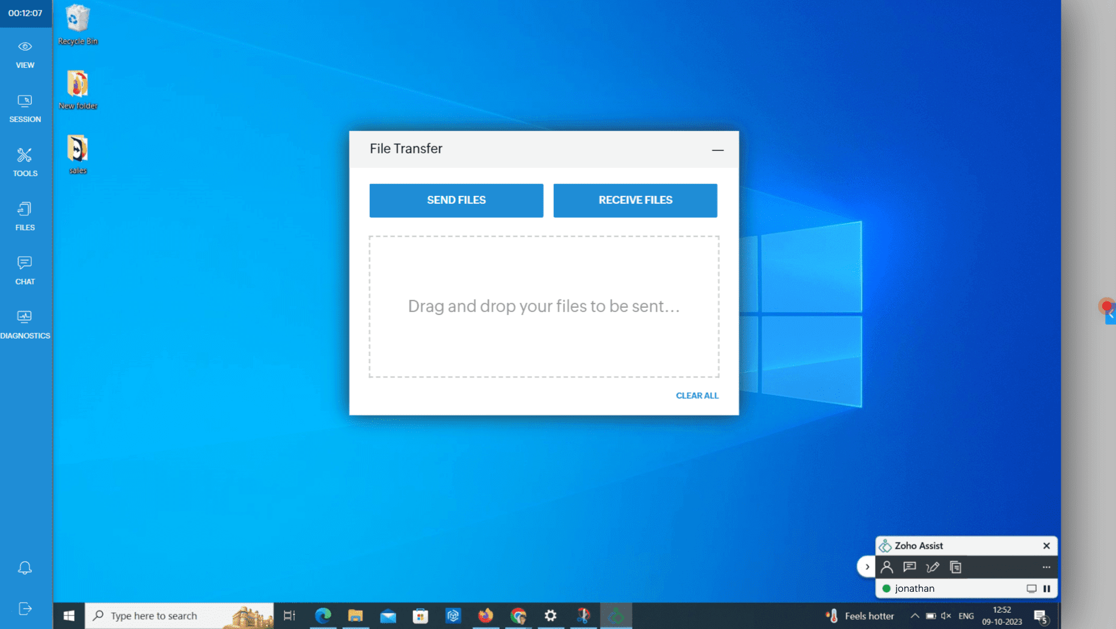Click the Receive Files button
1116x629 pixels.
coord(635,200)
